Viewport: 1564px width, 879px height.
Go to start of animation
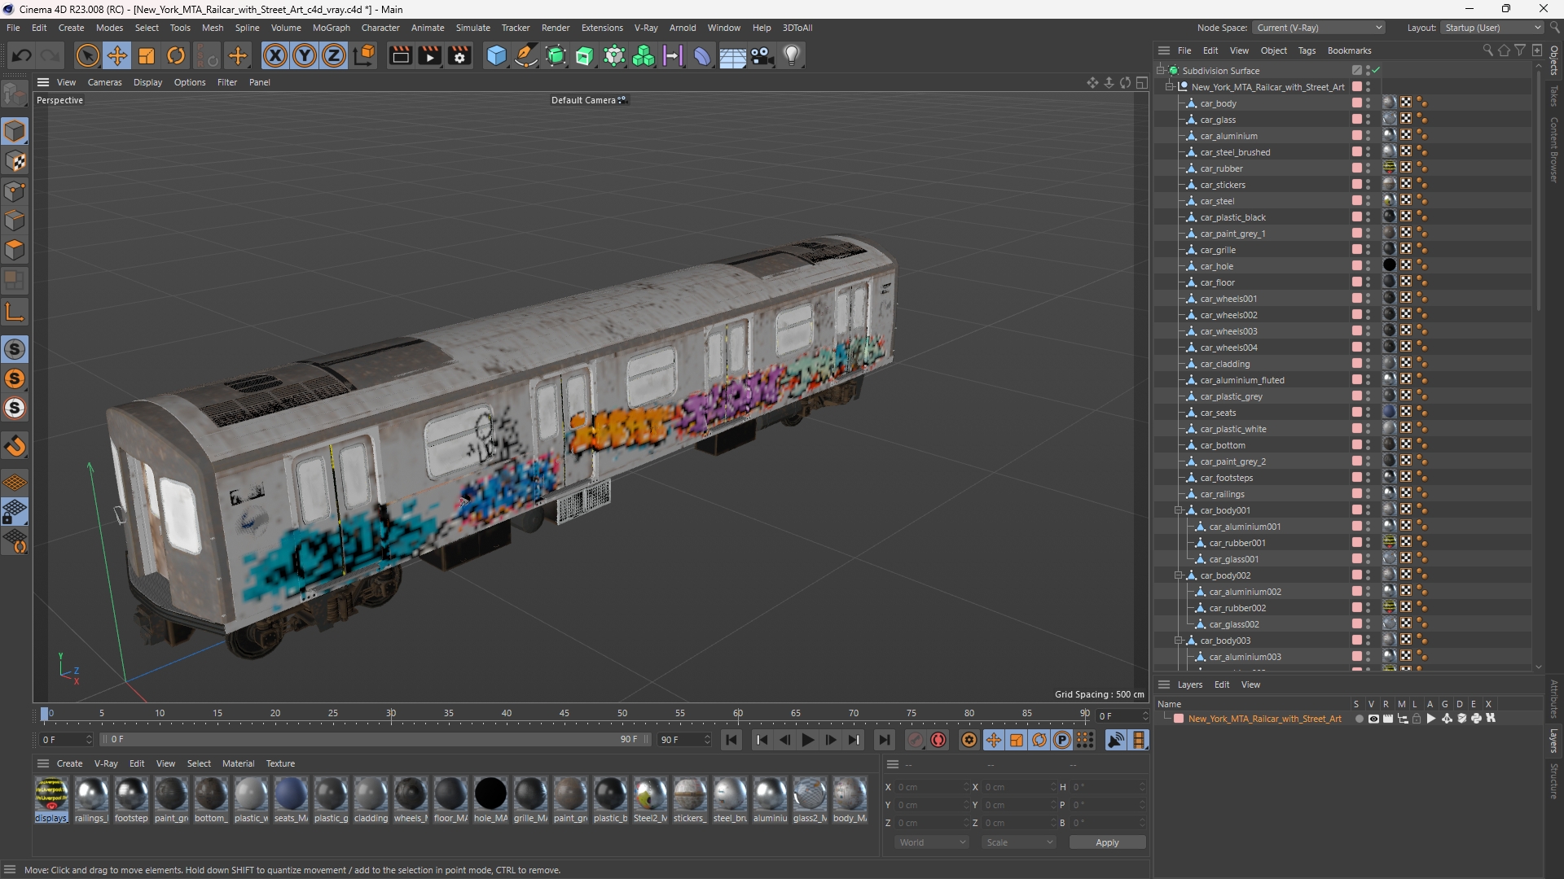(731, 740)
